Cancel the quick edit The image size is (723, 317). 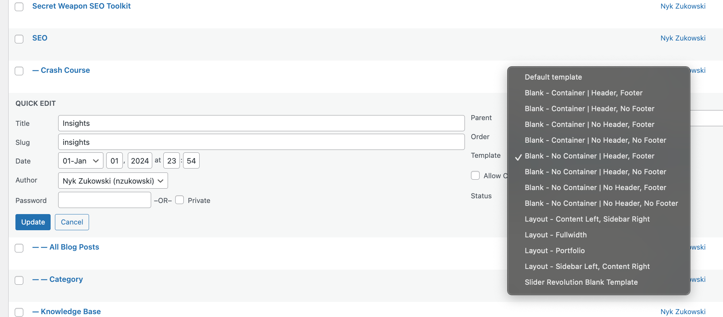pos(72,222)
